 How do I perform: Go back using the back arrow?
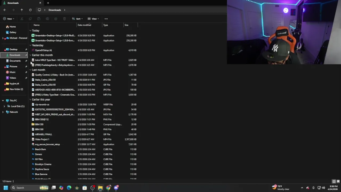coord(5,10)
